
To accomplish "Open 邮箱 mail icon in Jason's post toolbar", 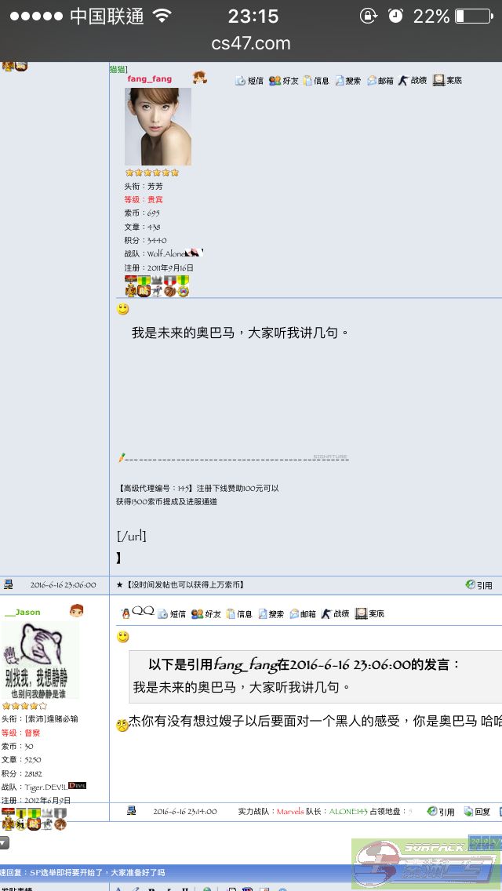I will (303, 613).
